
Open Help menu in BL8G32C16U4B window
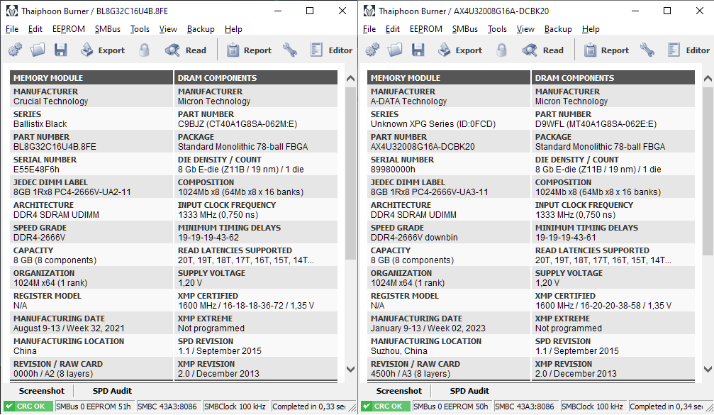[233, 29]
